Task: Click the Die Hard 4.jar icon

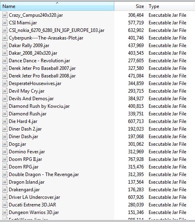Action: [x=5, y=121]
